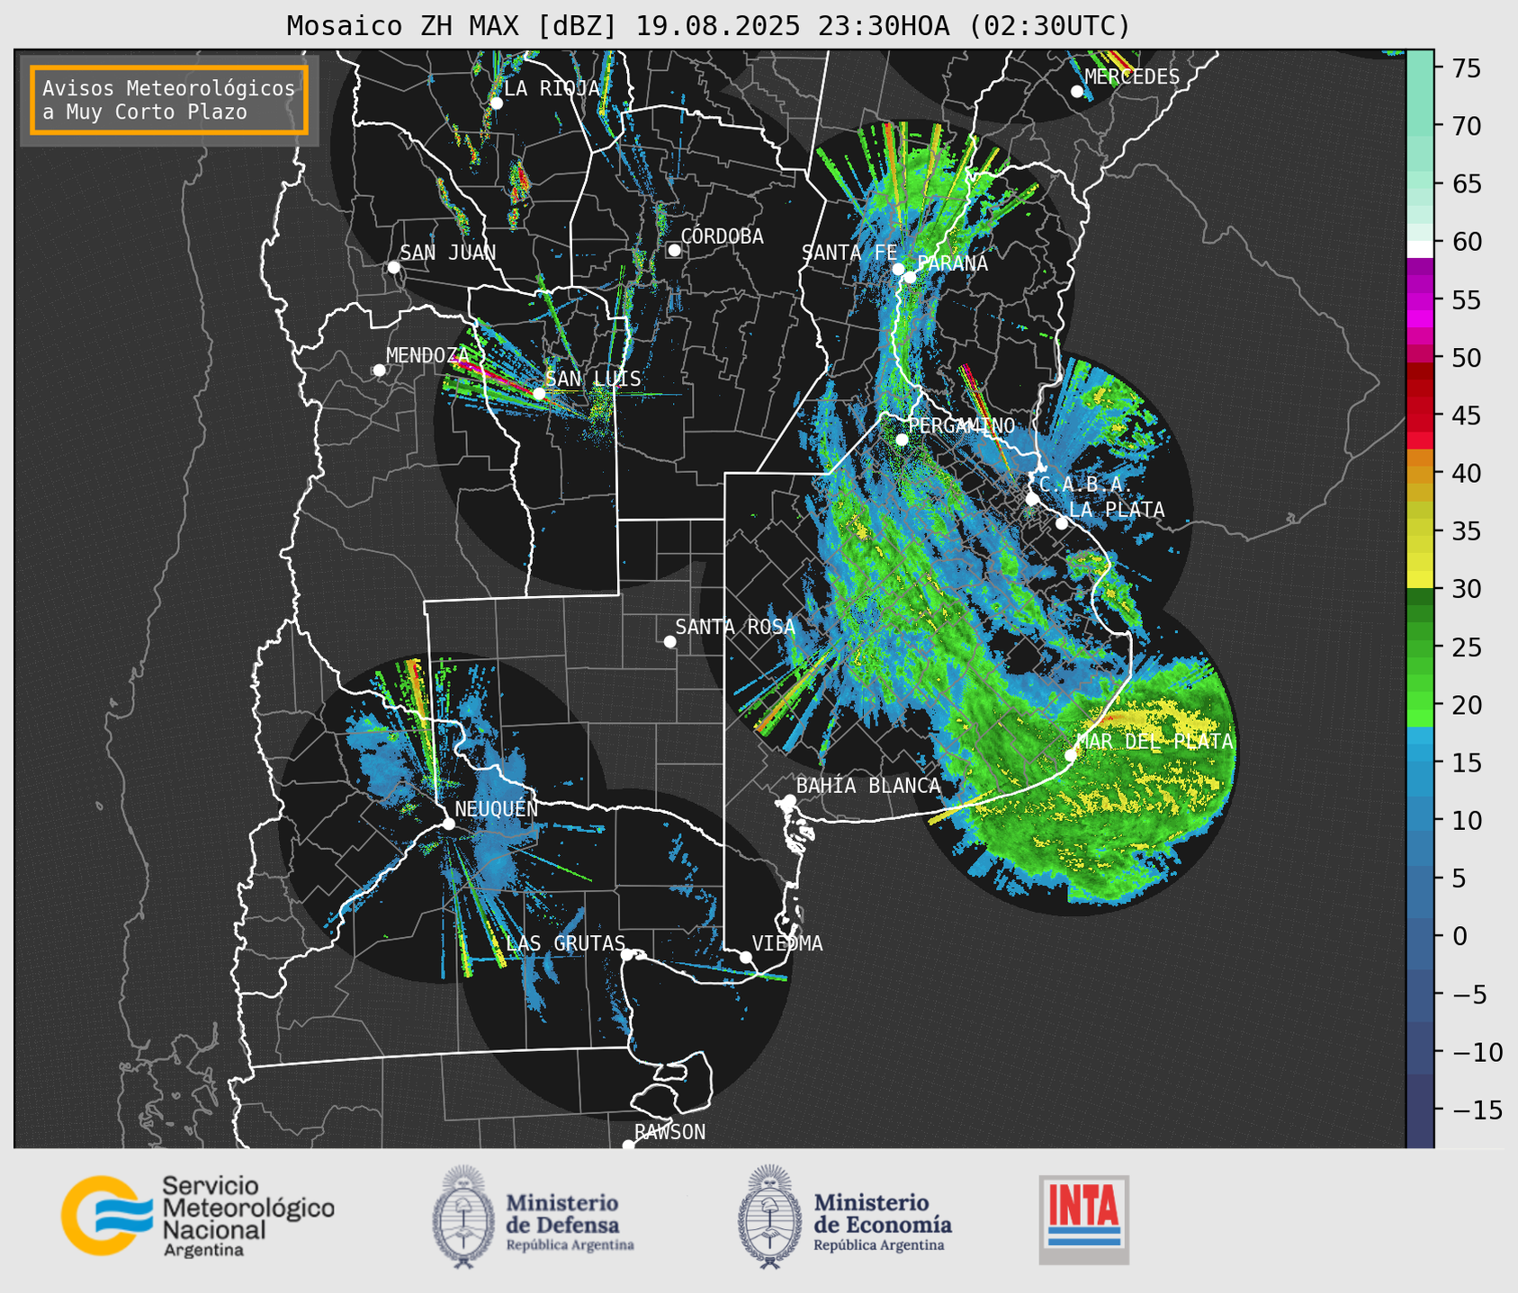The width and height of the screenshot is (1518, 1293).
Task: Click the white 60 dBZ band on colorbar
Action: coord(1420,249)
